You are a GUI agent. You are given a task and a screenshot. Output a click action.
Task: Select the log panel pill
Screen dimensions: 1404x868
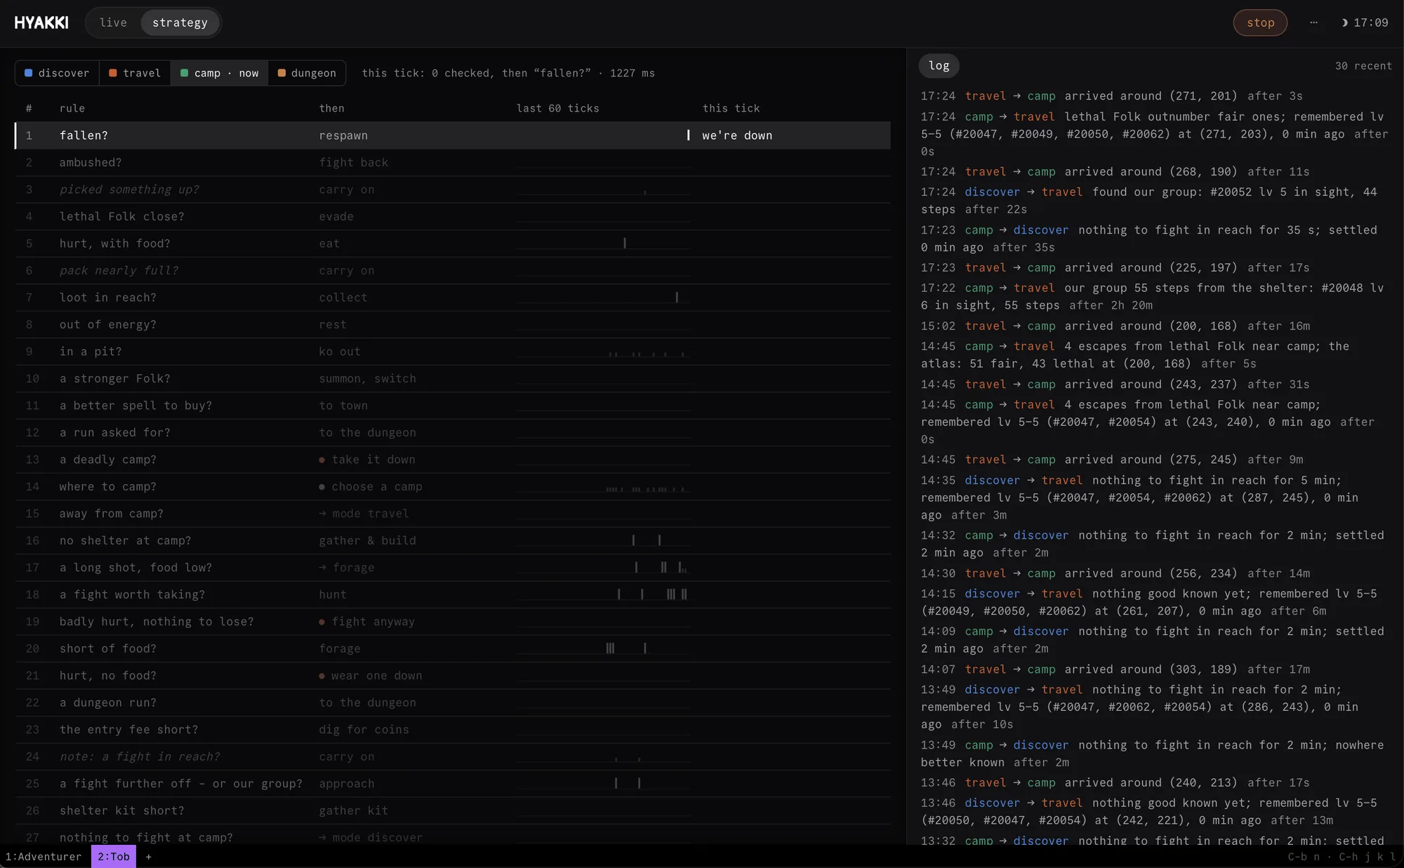[x=939, y=66]
